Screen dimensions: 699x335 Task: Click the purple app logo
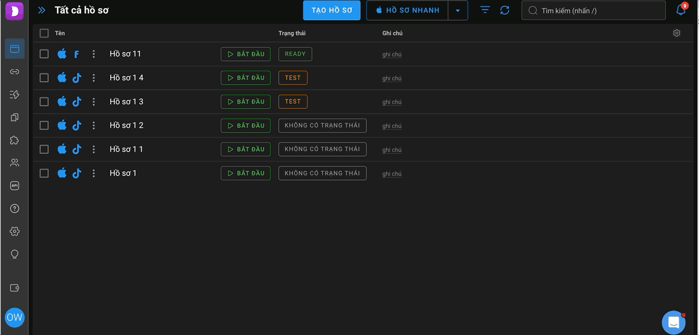pos(15,10)
